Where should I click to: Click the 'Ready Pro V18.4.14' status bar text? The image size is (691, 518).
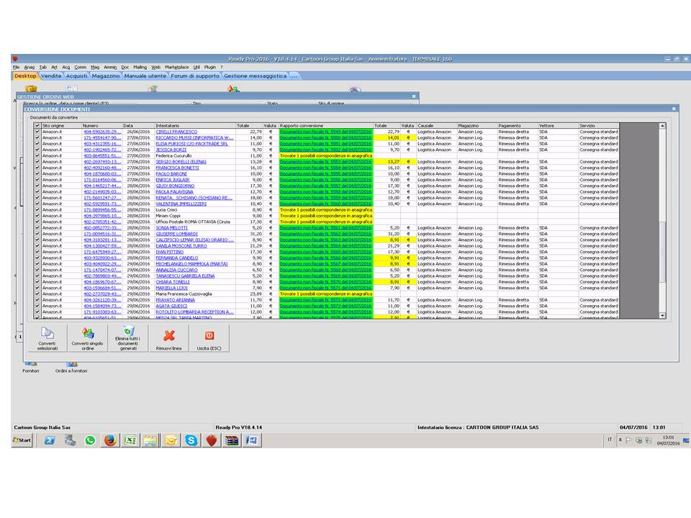coord(238,427)
